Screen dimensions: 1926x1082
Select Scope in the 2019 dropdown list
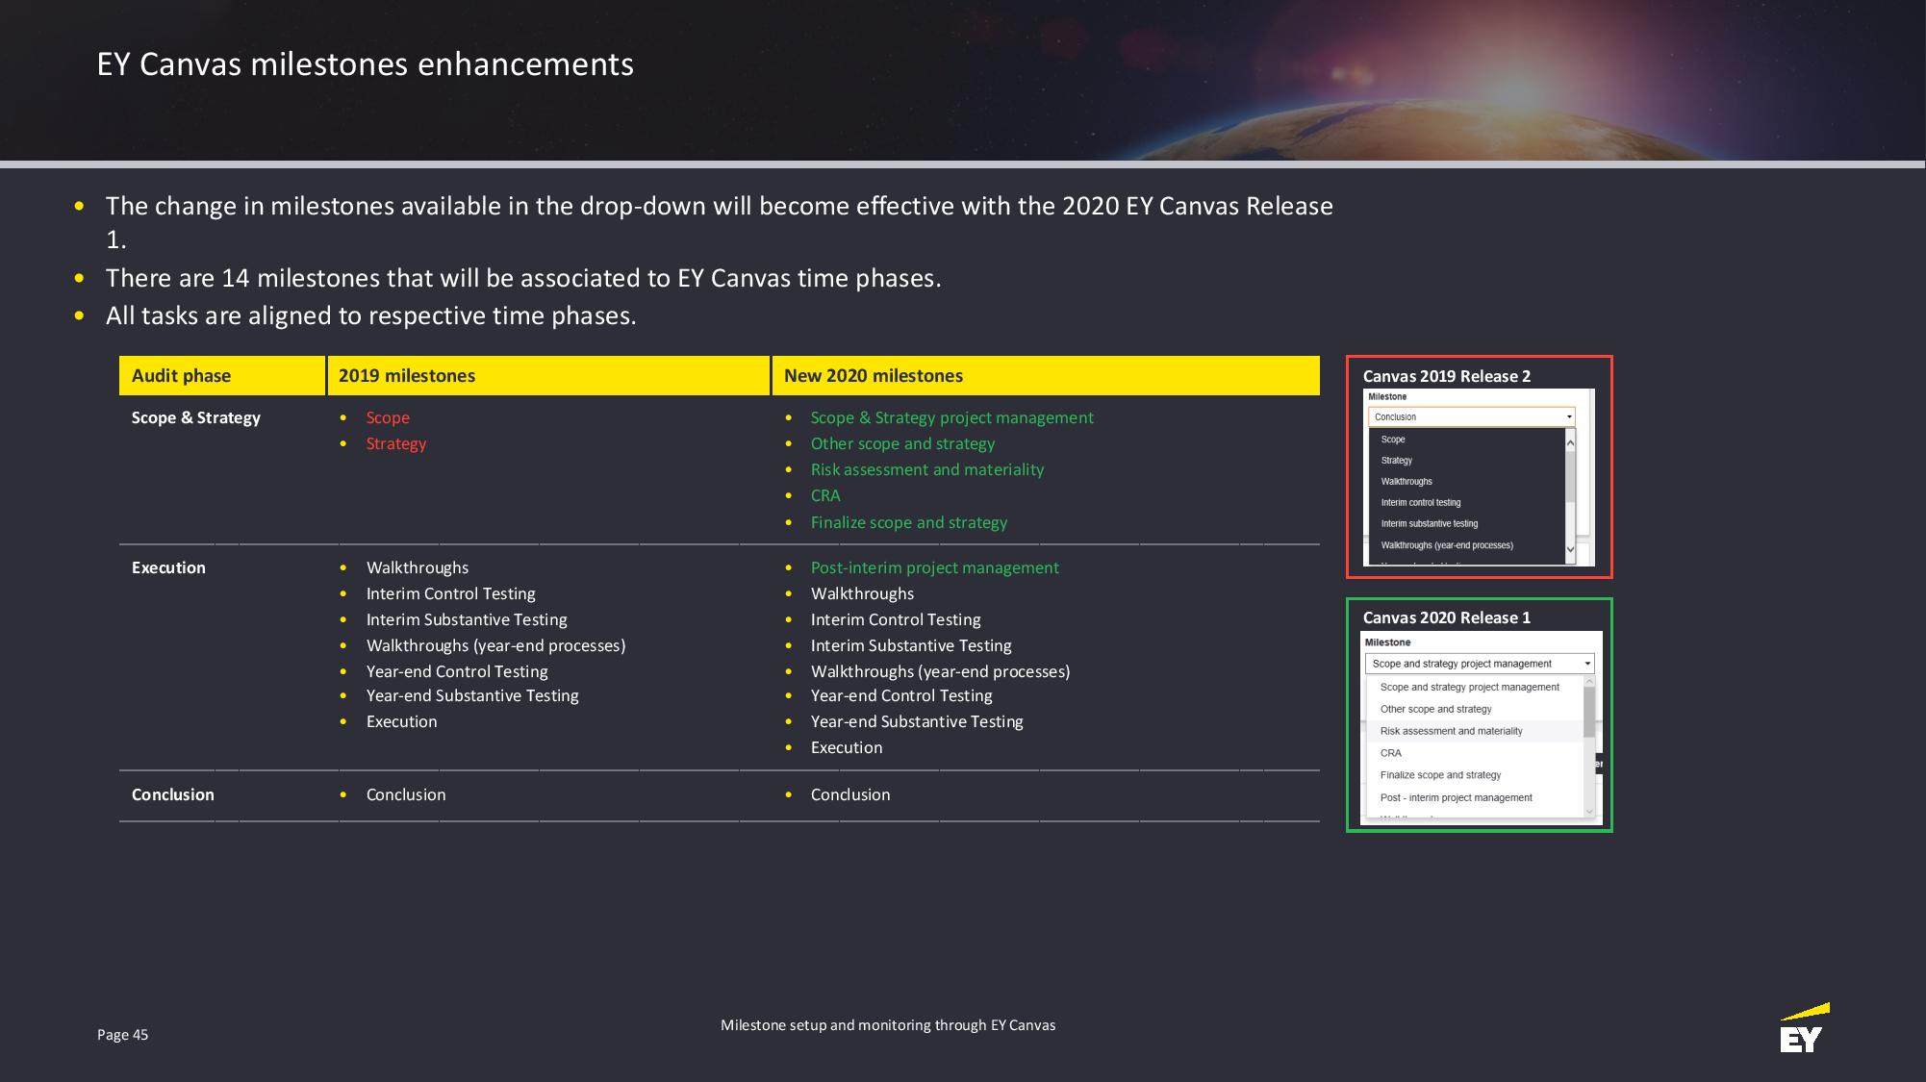pyautogui.click(x=1392, y=440)
